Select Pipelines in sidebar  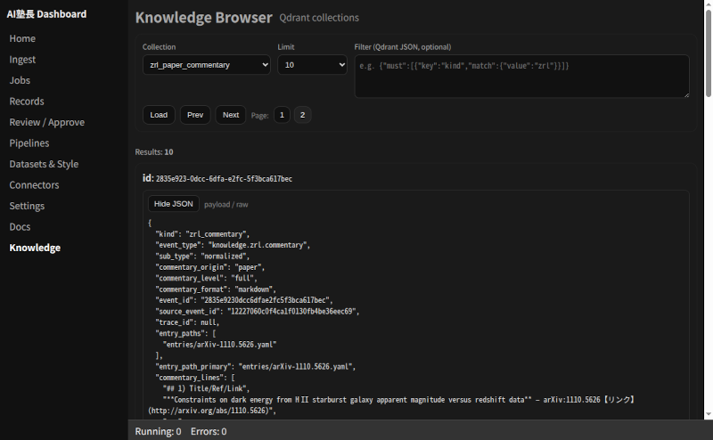coord(29,143)
